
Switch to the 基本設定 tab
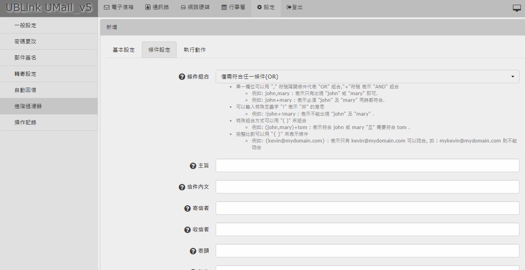pos(124,50)
